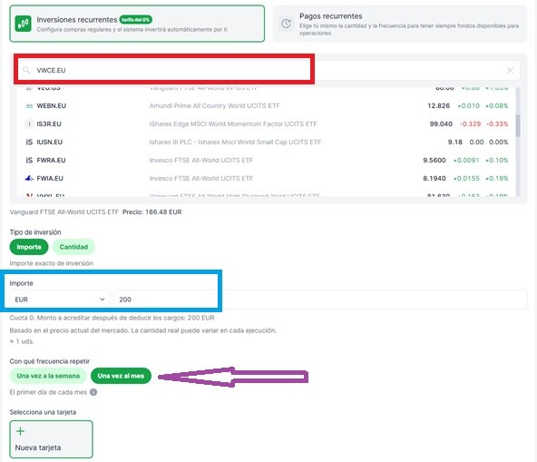The height and width of the screenshot is (462, 537).
Task: Pick IS3R.EU iShares Momentum Factor result
Action: point(267,123)
